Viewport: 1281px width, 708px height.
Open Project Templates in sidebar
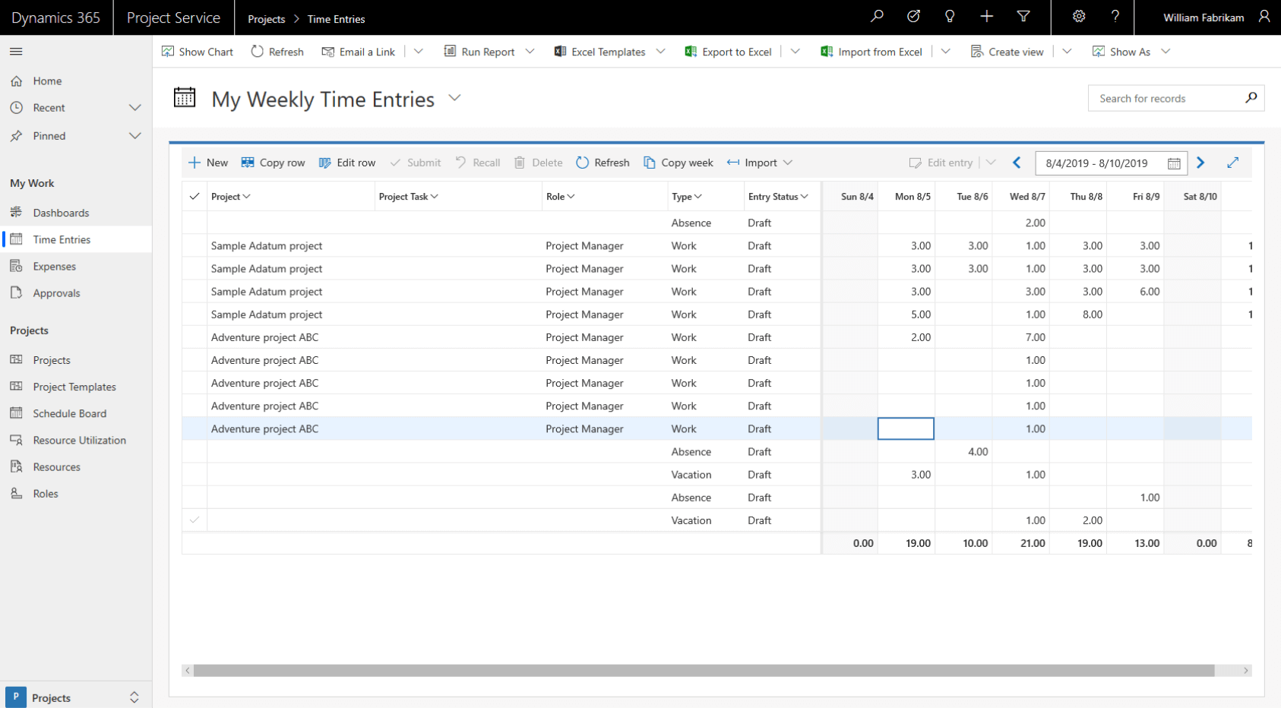click(x=76, y=387)
